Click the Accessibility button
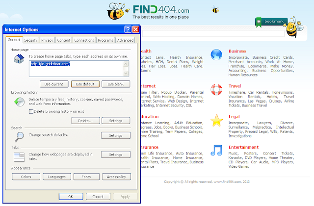Screen dimensions: 314x206 click(x=116, y=177)
